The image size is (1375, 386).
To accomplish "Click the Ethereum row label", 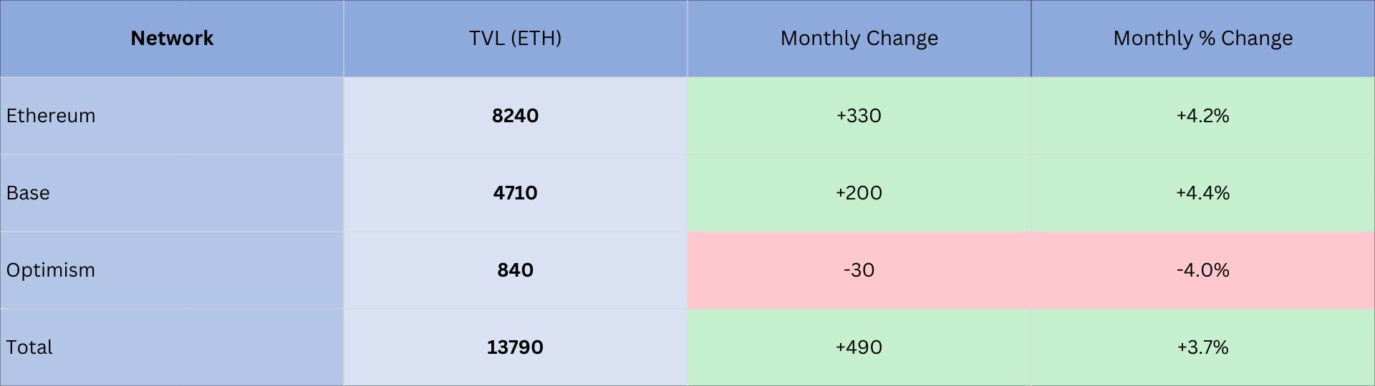I will tap(51, 116).
